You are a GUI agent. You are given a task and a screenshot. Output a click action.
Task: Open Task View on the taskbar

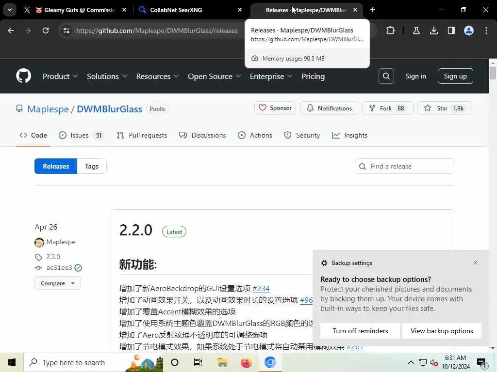point(198,362)
